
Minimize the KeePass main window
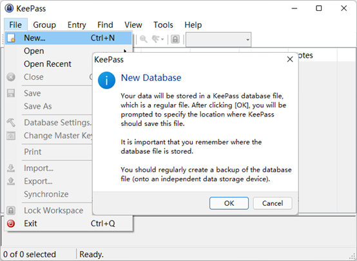point(294,8)
